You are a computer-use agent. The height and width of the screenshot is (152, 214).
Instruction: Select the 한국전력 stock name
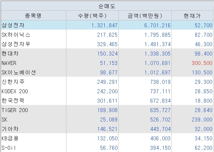[x=13, y=101]
